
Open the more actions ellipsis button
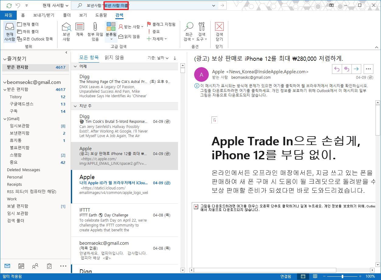tap(369, 69)
